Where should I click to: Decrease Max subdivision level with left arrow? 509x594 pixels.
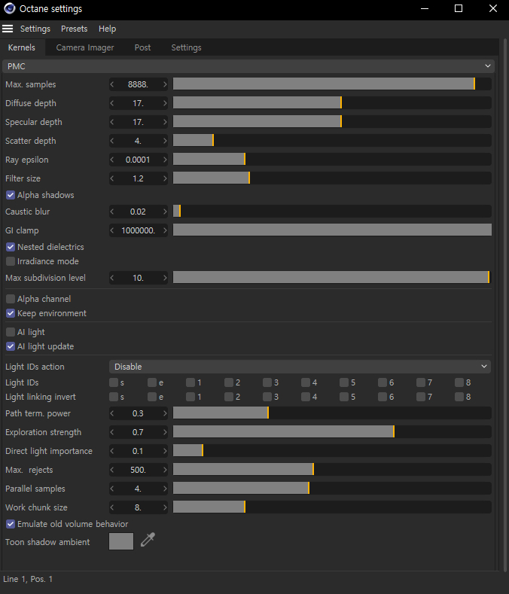click(112, 278)
